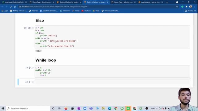This screenshot has height=111, width=198.
Task: Open Microsoft Teams from the taskbar
Action: pyautogui.click(x=91, y=108)
